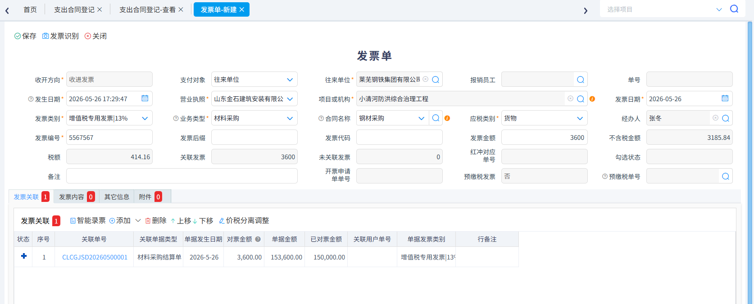The height and width of the screenshot is (304, 754).
Task: Open the 报销员工 lookup search icon
Action: 581,80
